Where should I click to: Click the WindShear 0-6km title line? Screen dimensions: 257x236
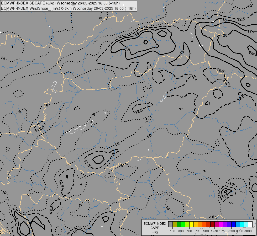point(68,8)
